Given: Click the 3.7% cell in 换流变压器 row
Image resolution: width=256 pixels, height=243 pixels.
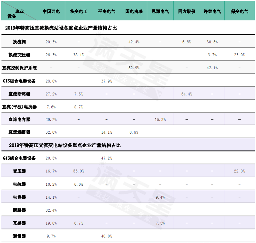Looking at the screenshot, I should click(x=212, y=55).
